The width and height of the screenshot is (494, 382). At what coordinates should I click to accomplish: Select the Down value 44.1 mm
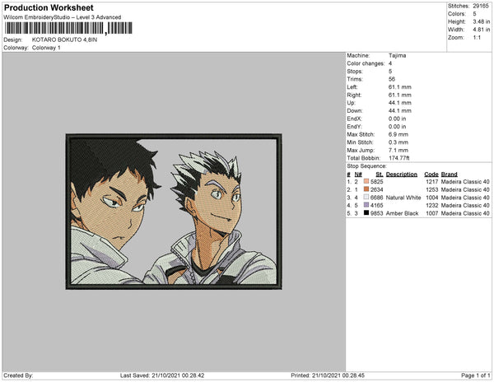point(400,110)
